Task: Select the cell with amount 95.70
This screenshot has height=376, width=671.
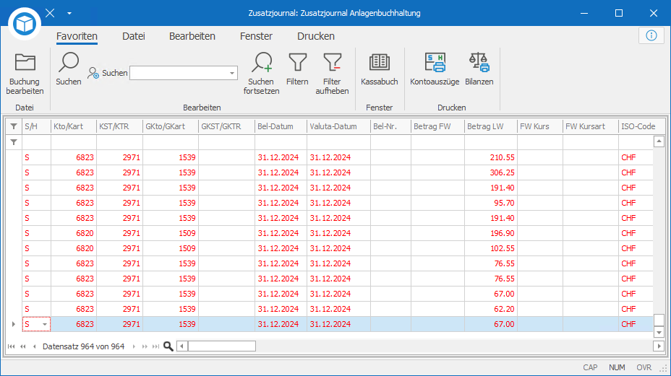Action: (490, 203)
